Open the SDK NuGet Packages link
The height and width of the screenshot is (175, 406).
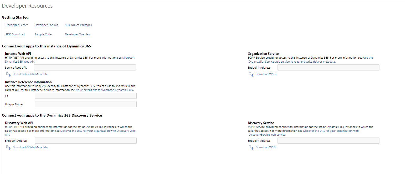click(78, 25)
